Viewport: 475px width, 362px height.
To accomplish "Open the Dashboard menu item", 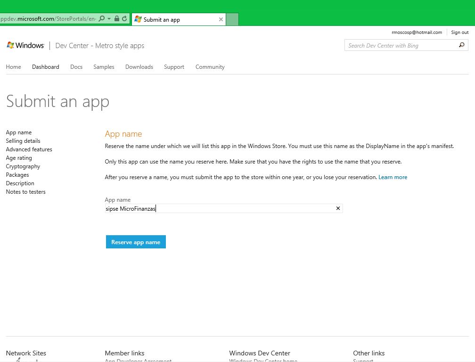I will [x=46, y=67].
